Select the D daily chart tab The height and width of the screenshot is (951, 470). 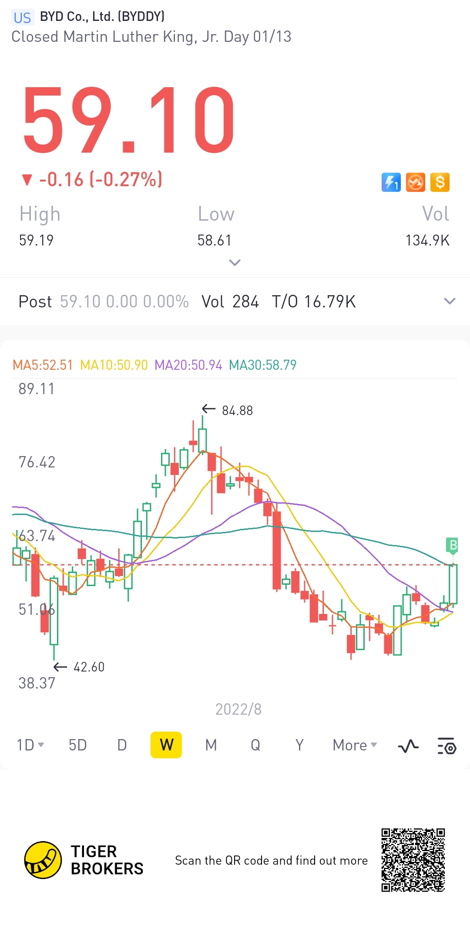pyautogui.click(x=122, y=745)
